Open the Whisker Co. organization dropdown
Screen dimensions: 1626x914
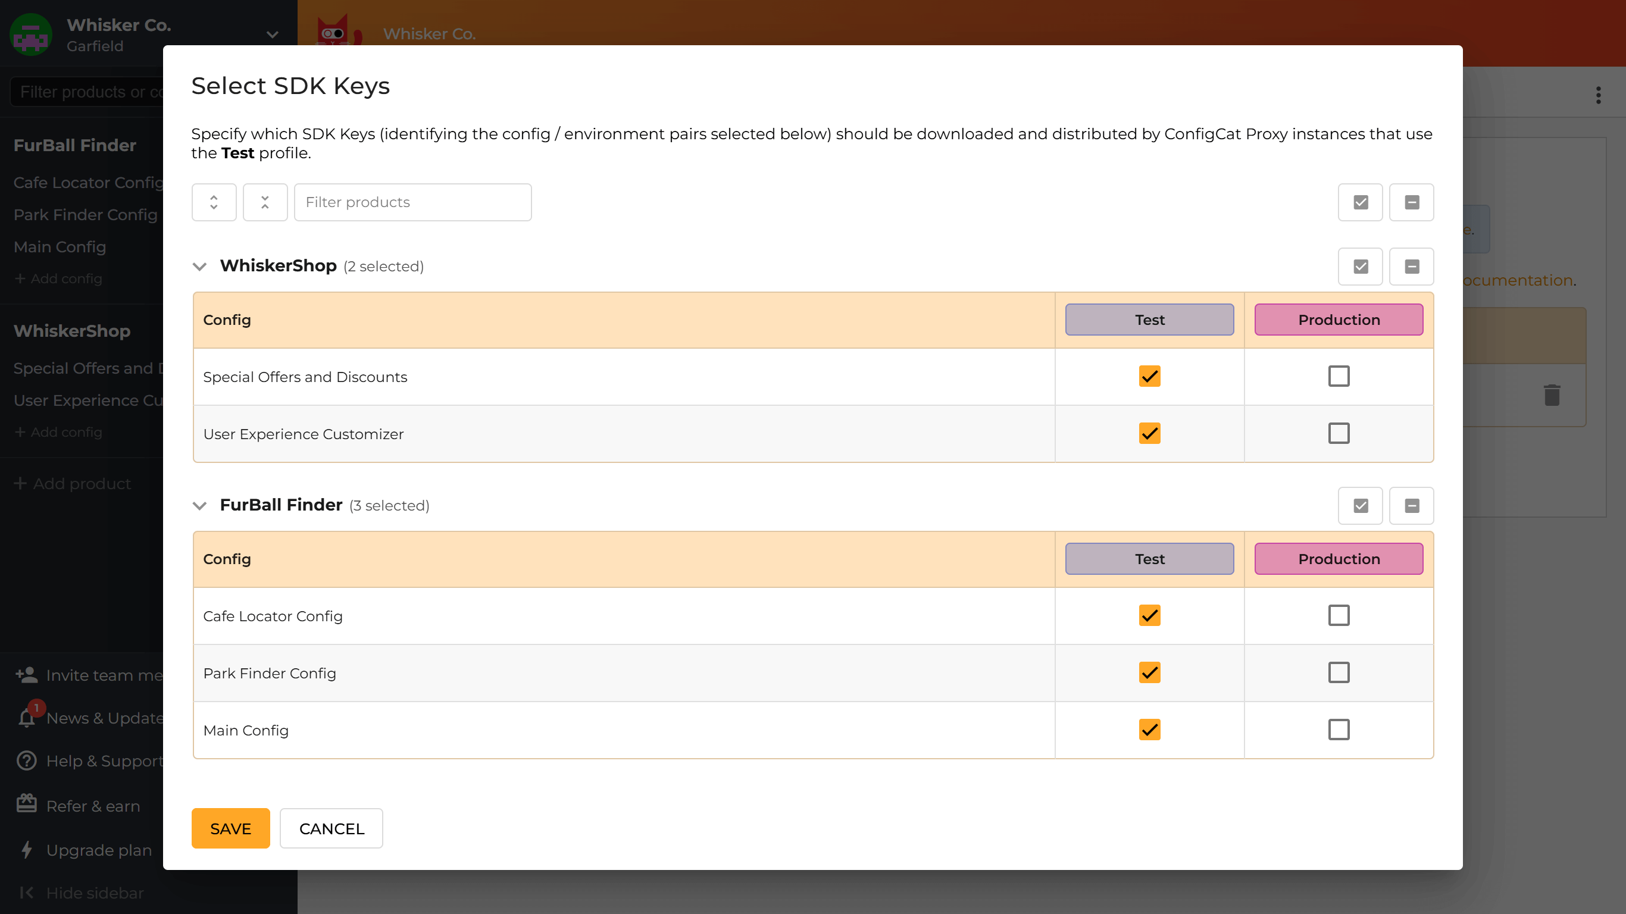[x=271, y=35]
